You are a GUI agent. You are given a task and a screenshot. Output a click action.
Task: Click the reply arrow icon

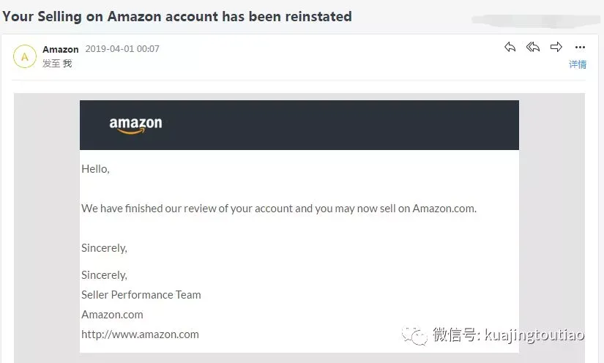point(510,48)
